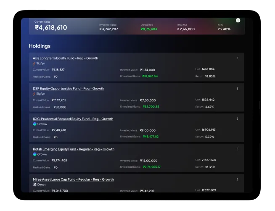
Task: Click ICICI return 5.39%
Action: (209, 137)
